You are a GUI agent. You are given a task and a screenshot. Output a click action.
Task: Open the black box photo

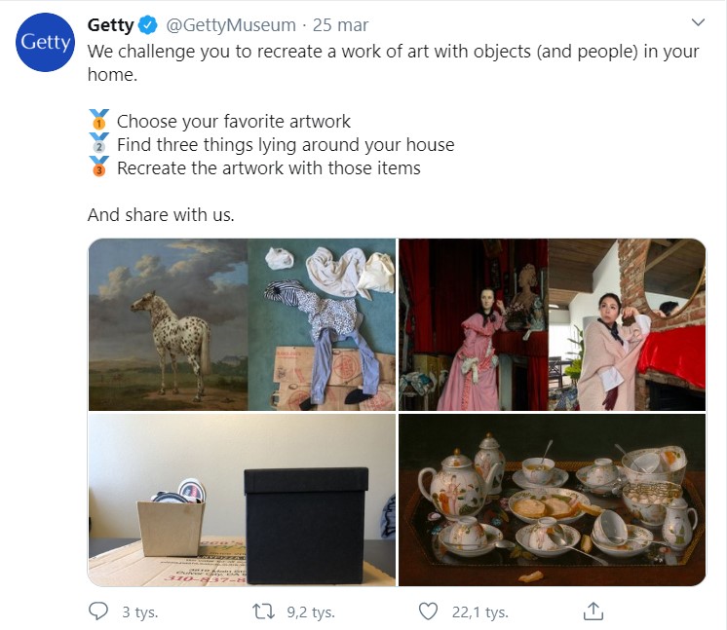242,500
